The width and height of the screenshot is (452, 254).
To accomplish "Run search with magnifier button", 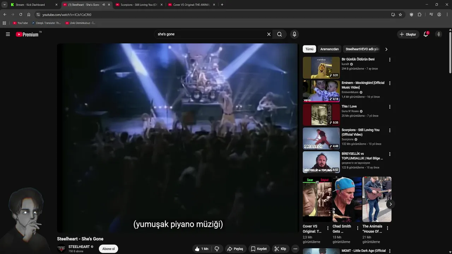I will tap(279, 34).
